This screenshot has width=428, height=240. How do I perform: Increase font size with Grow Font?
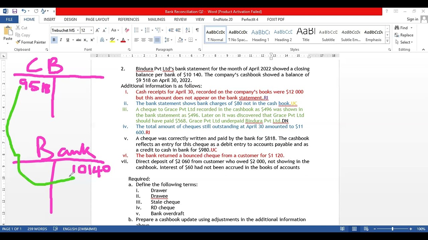point(97,30)
